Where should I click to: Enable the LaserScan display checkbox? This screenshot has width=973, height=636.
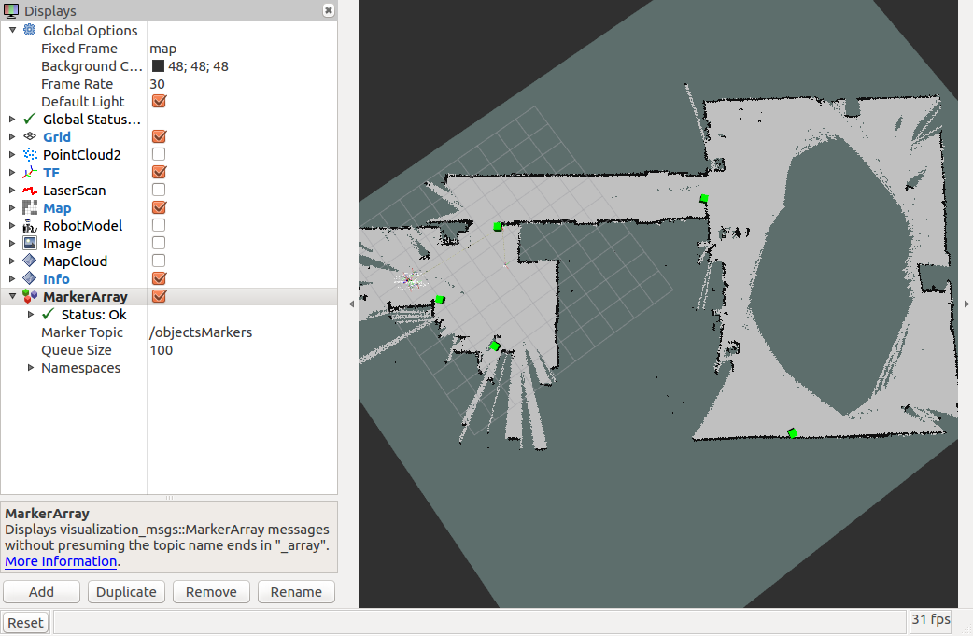pos(159,191)
